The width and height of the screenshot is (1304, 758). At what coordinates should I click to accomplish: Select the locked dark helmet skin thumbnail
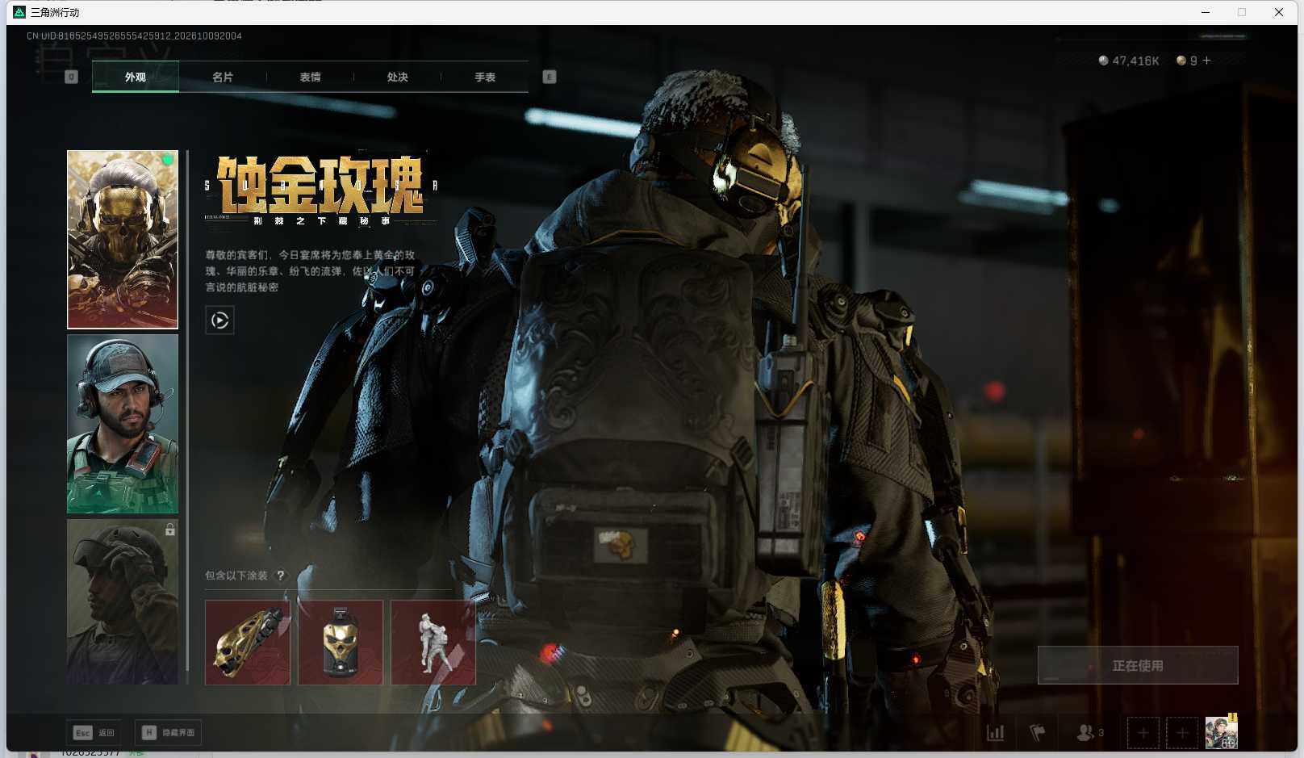[x=123, y=602]
